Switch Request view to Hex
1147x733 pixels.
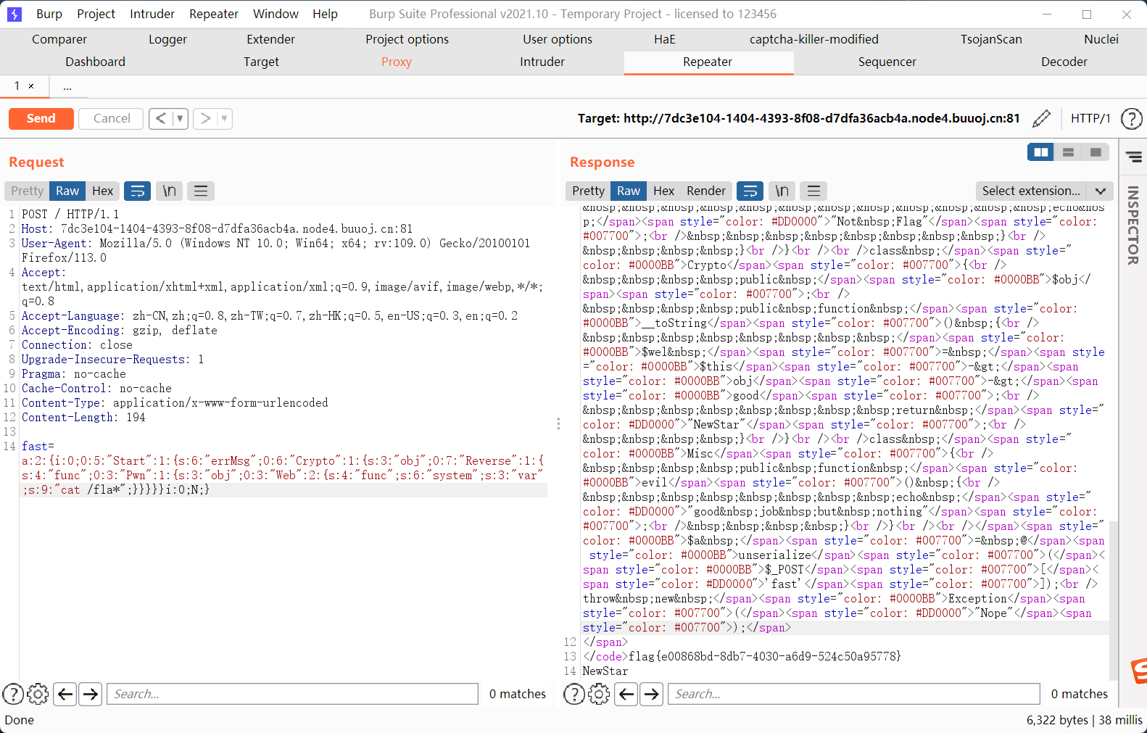coord(103,191)
